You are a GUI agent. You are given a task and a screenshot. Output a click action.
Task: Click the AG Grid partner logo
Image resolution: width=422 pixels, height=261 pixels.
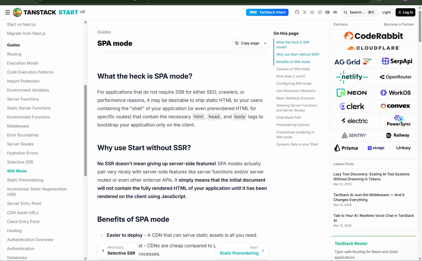353,61
